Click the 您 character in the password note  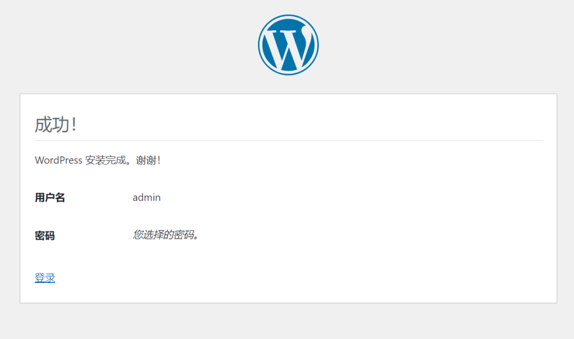coord(138,235)
